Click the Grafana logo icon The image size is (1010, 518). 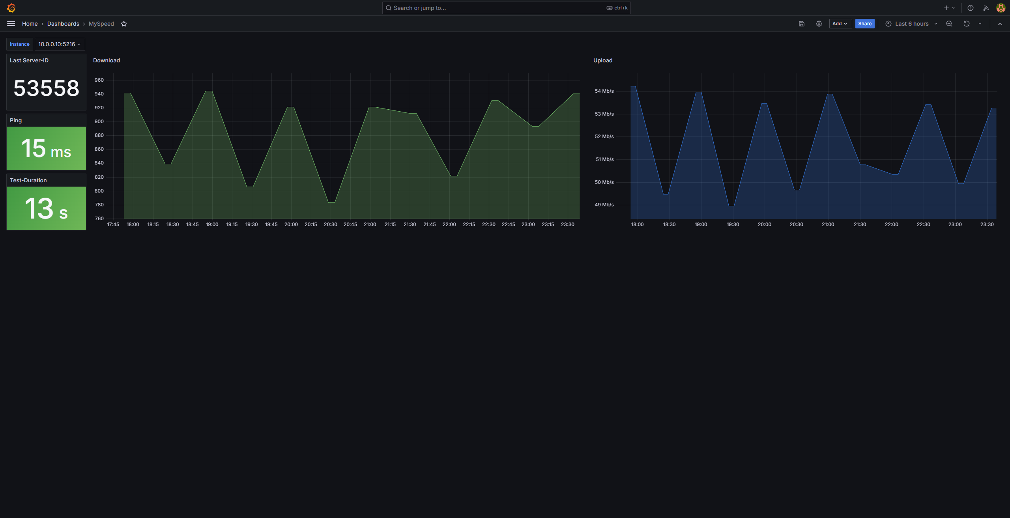[11, 8]
